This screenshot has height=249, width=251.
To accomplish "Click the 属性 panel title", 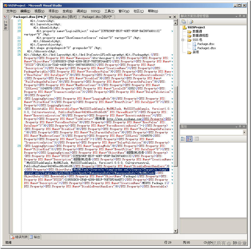I will [x=184, y=127].
